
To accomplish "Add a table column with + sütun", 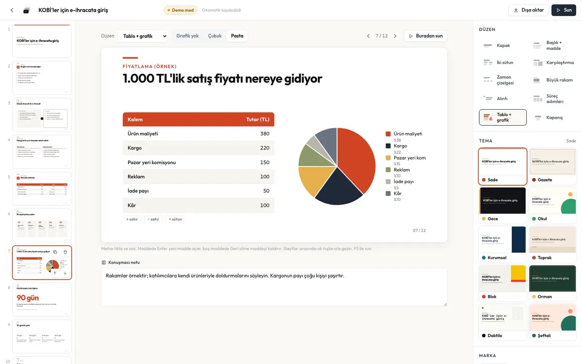I will 175,219.
